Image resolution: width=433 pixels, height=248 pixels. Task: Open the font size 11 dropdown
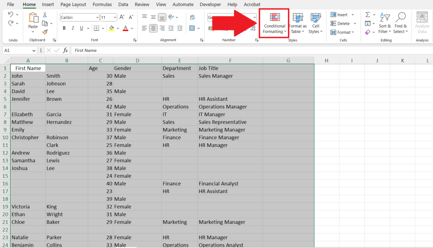click(x=115, y=17)
